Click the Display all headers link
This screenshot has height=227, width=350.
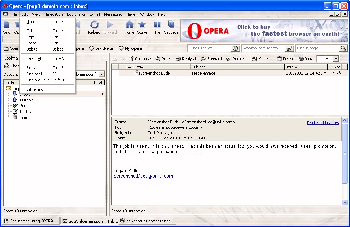pyautogui.click(x=323, y=123)
